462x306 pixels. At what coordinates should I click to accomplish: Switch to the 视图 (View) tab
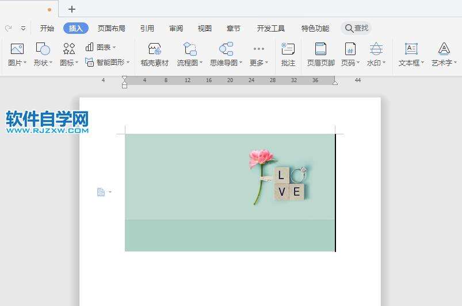204,28
